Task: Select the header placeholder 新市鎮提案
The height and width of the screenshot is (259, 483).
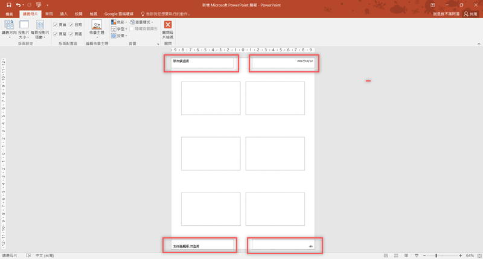Action: (202, 63)
